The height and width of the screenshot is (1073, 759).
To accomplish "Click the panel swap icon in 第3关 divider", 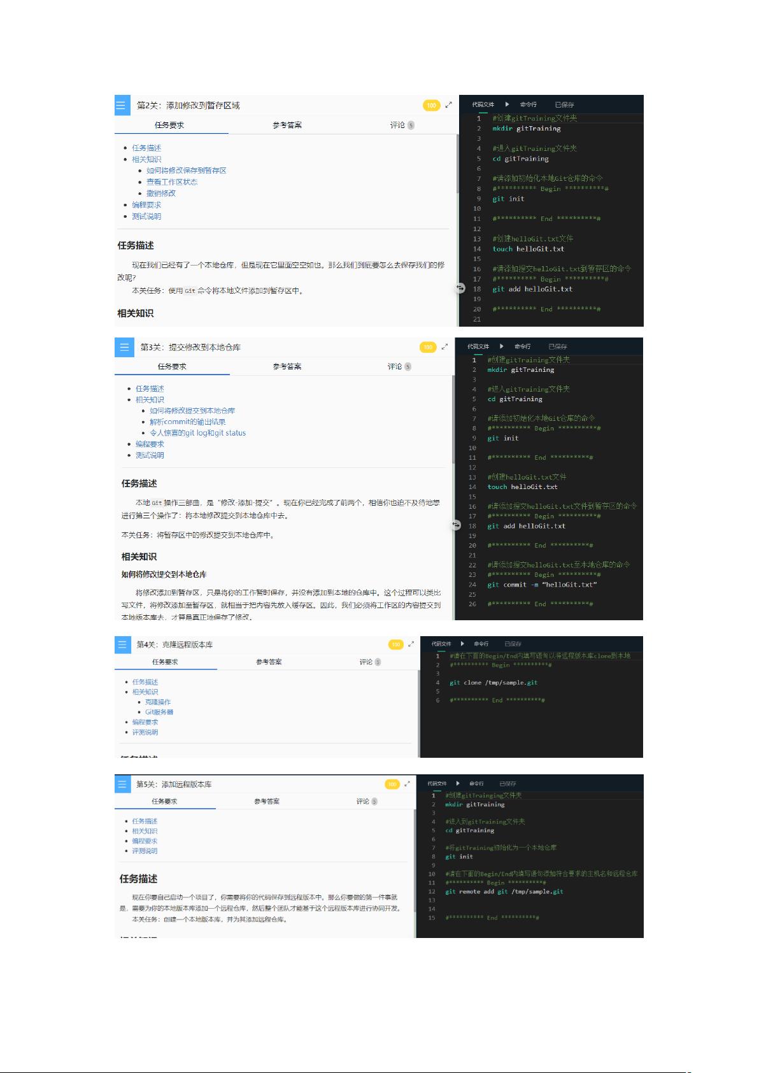I will point(456,525).
